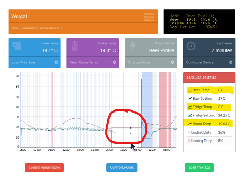Click the arrow icon beside View Room Temp
Screen dimensions: 248x183
pyautogui.click(x=114, y=62)
